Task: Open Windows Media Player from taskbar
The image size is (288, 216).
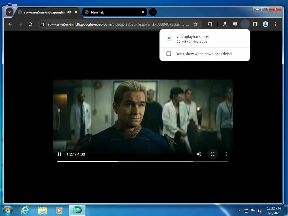Action: 59,210
